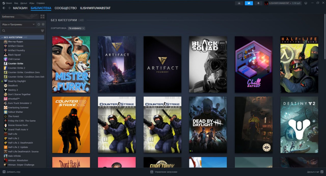Screen dimensions: 326x176
Task: Click the Deadlock sidebar icon
Action: 5,86
